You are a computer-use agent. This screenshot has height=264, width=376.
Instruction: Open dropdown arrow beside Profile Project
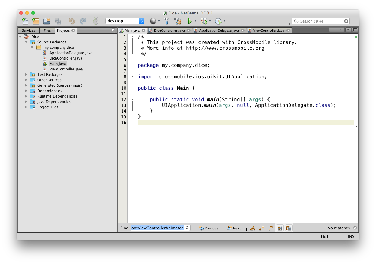(224, 21)
